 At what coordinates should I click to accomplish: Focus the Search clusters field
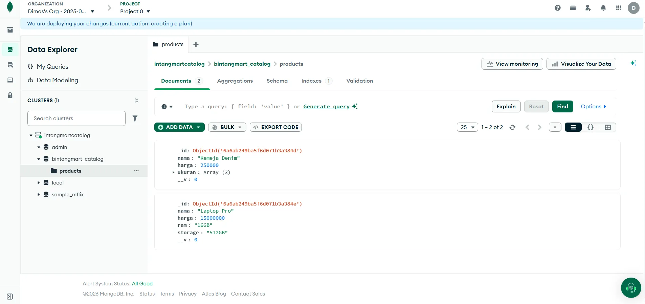pos(76,118)
